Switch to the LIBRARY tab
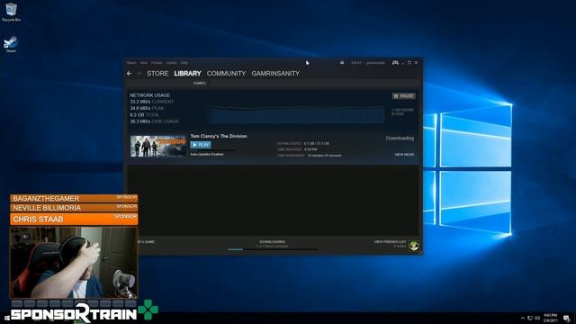The width and height of the screenshot is (576, 324). pyautogui.click(x=187, y=74)
